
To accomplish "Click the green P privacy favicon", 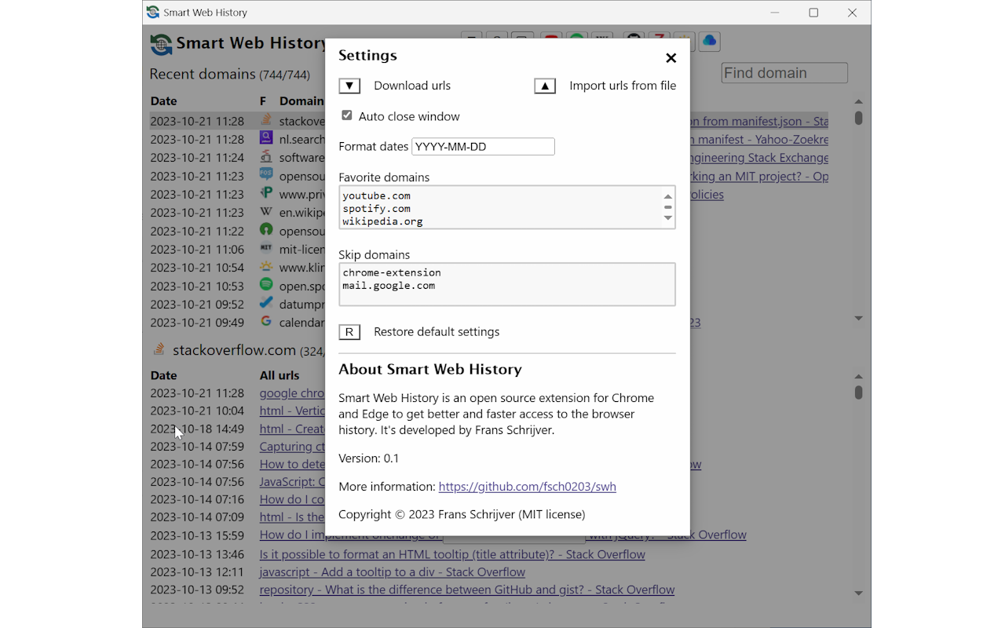I will point(266,193).
